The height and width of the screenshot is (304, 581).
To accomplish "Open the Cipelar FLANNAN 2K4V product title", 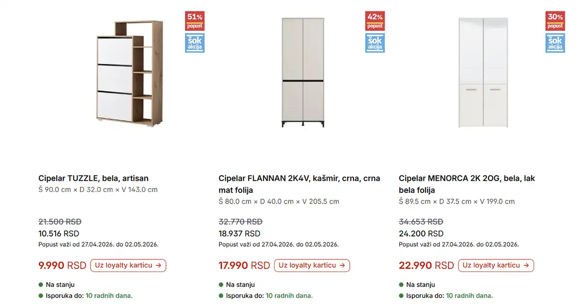I will tap(299, 178).
